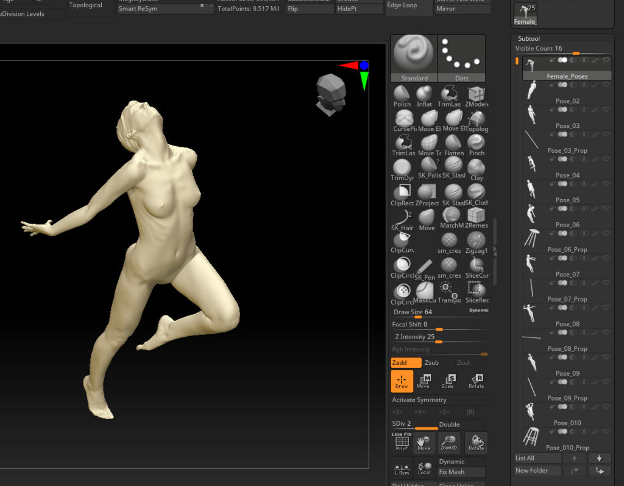Pick the Pinch brush
Viewport: 624px width, 486px height.
coord(476,145)
